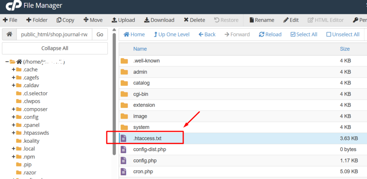Click the .htaccess.txt file icon
This screenshot has height=179, width=367.
(123, 138)
